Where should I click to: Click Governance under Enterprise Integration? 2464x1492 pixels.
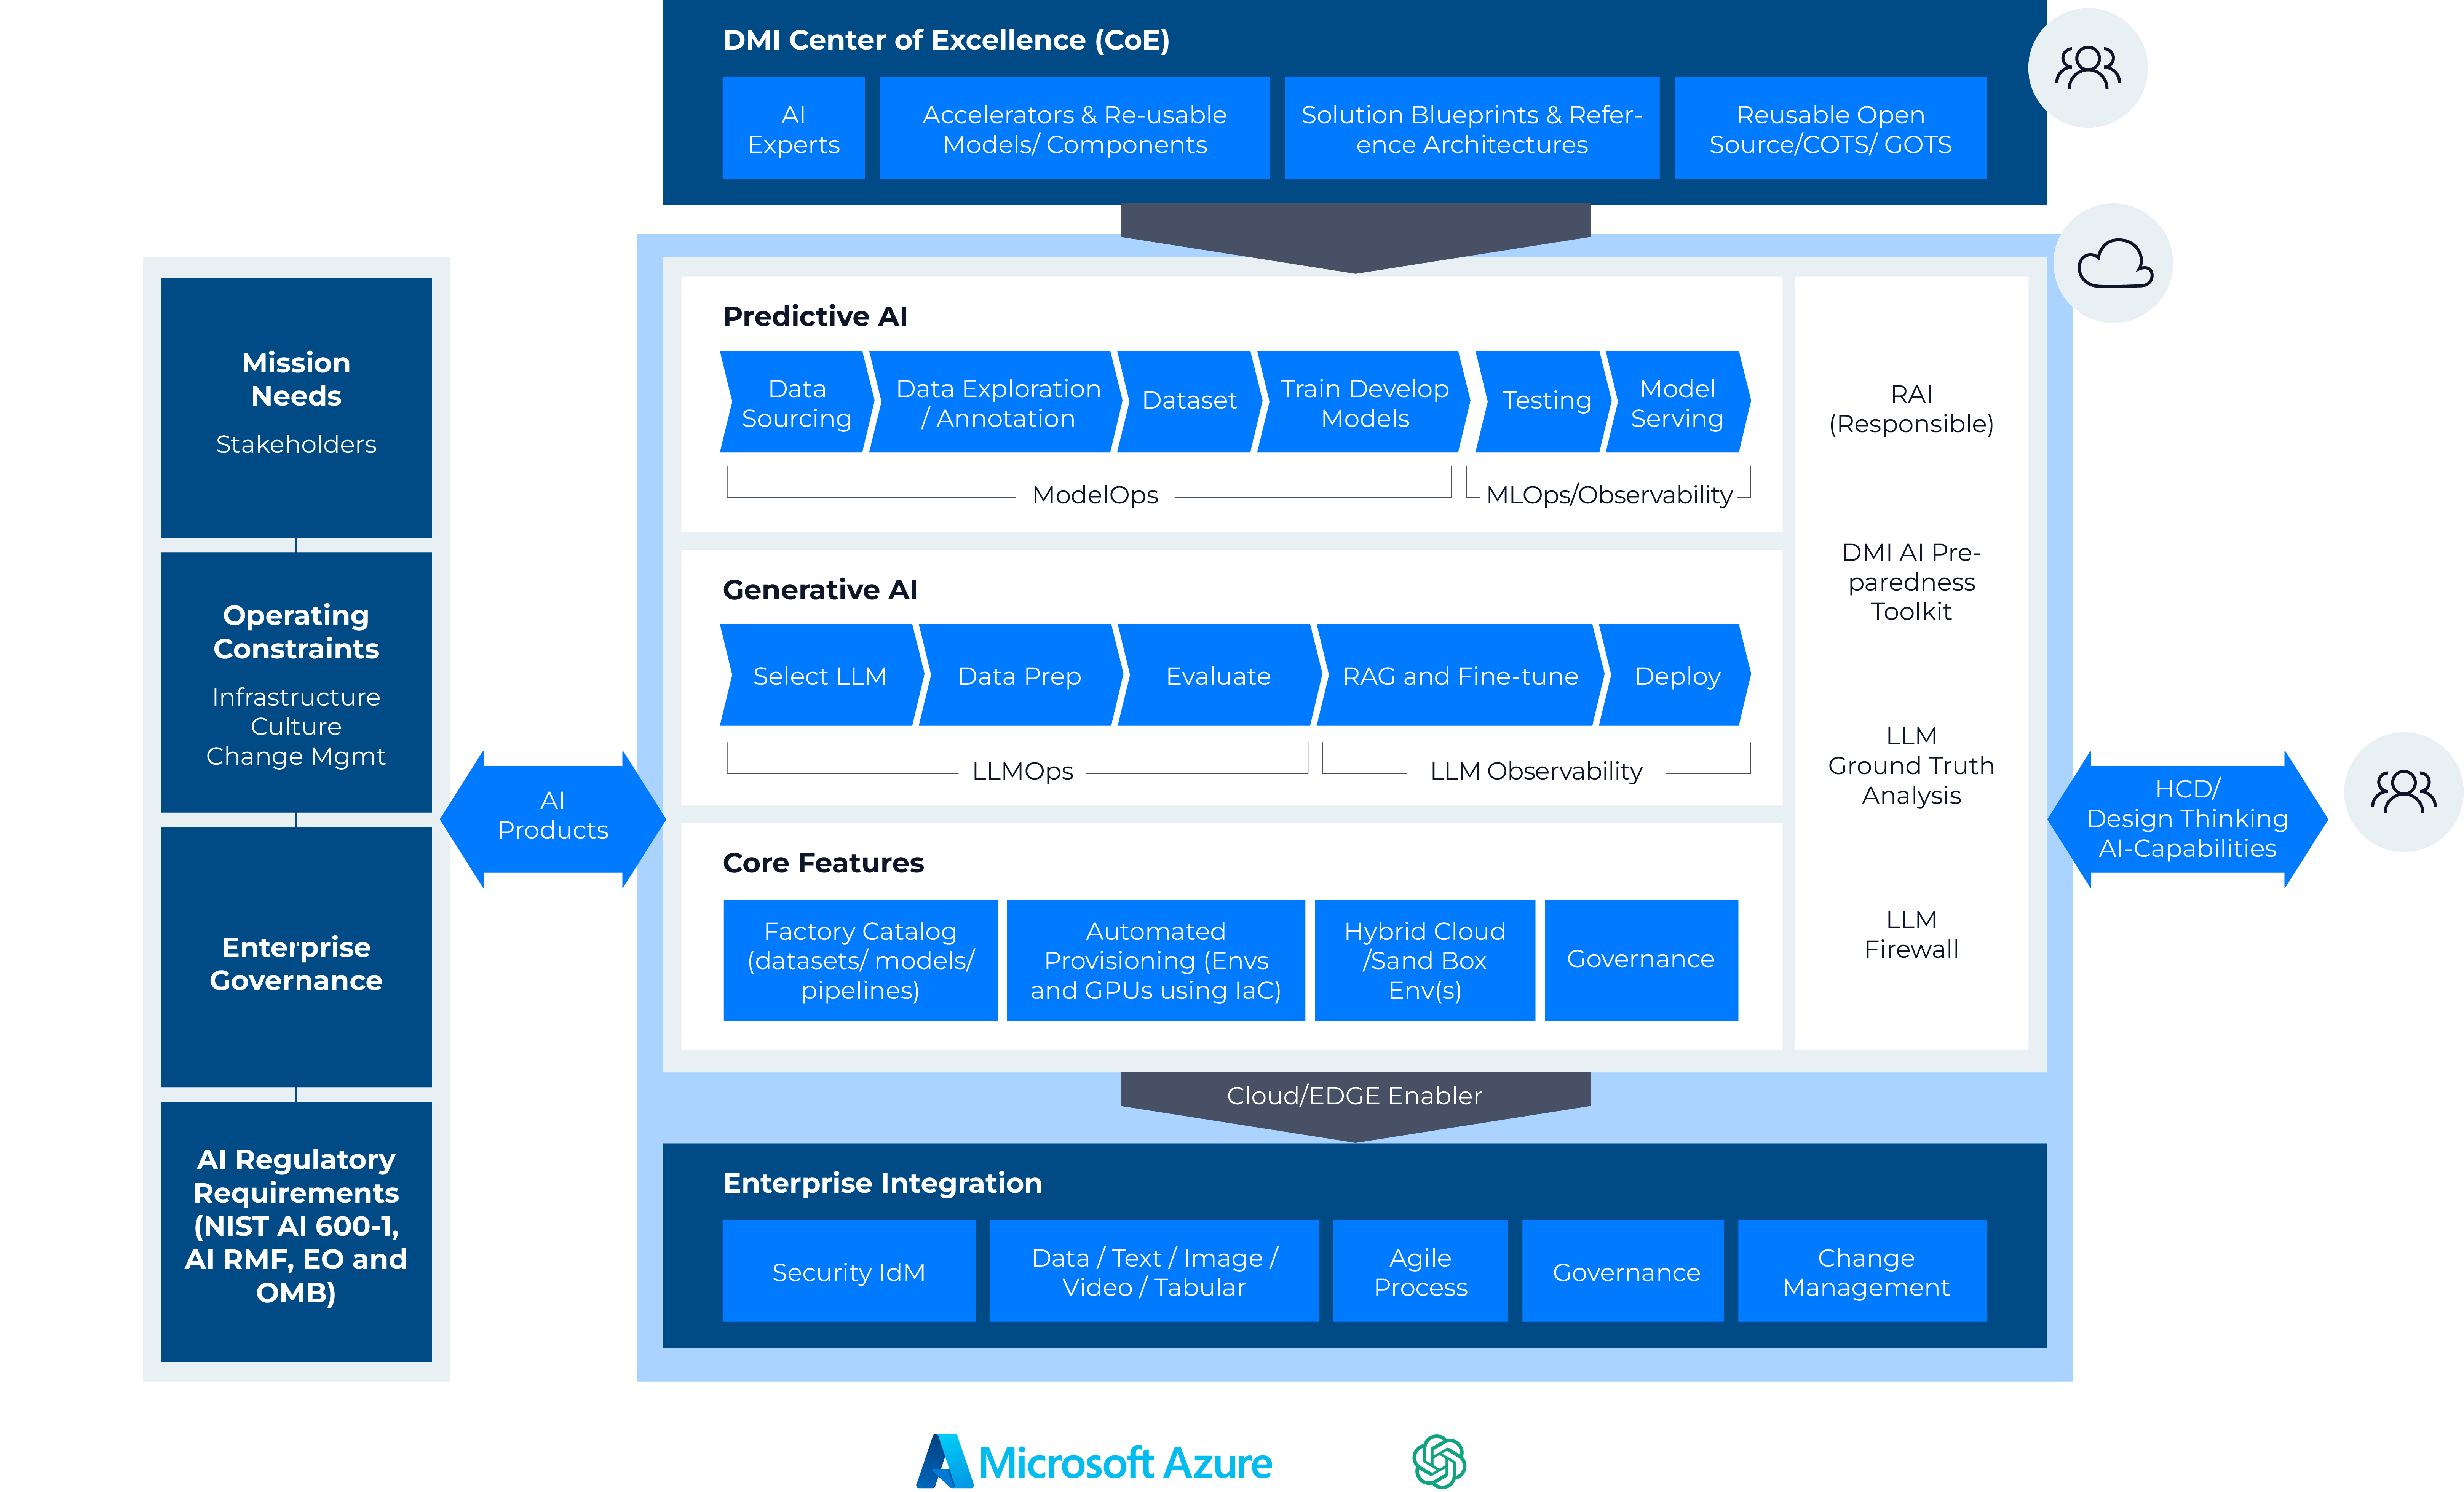click(x=1623, y=1271)
